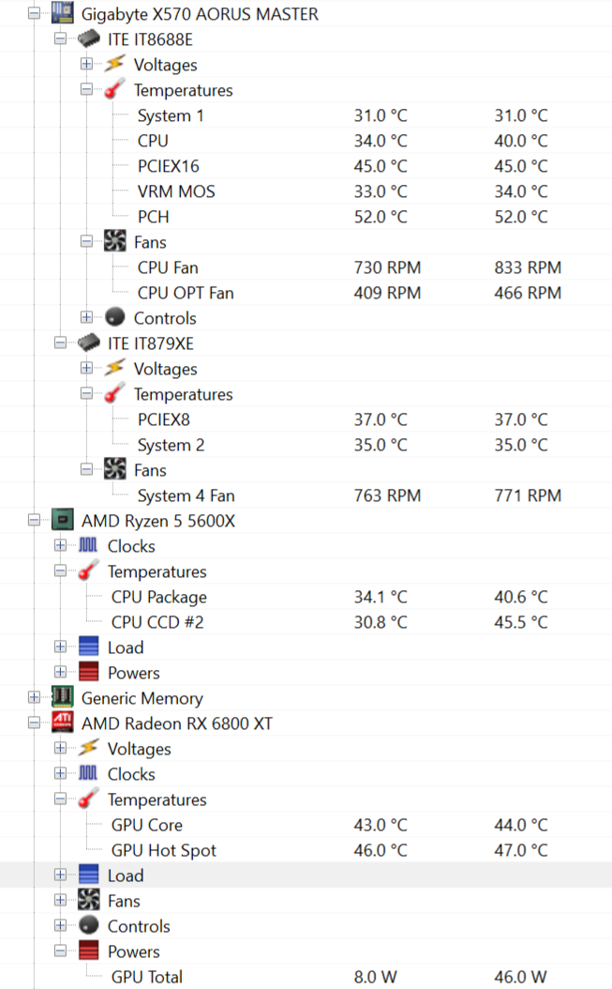Image resolution: width=612 pixels, height=989 pixels.
Task: Click the Radeon Fans icon
Action: click(x=88, y=900)
